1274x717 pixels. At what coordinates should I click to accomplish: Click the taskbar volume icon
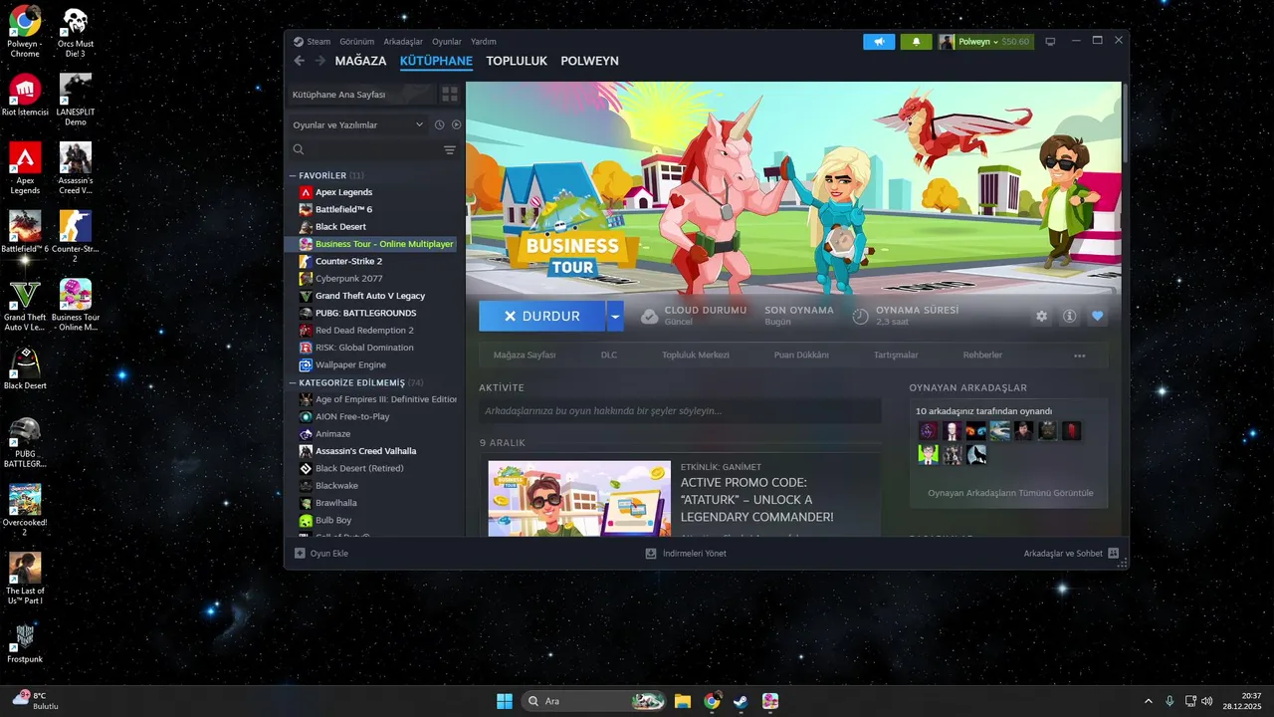point(1206,701)
